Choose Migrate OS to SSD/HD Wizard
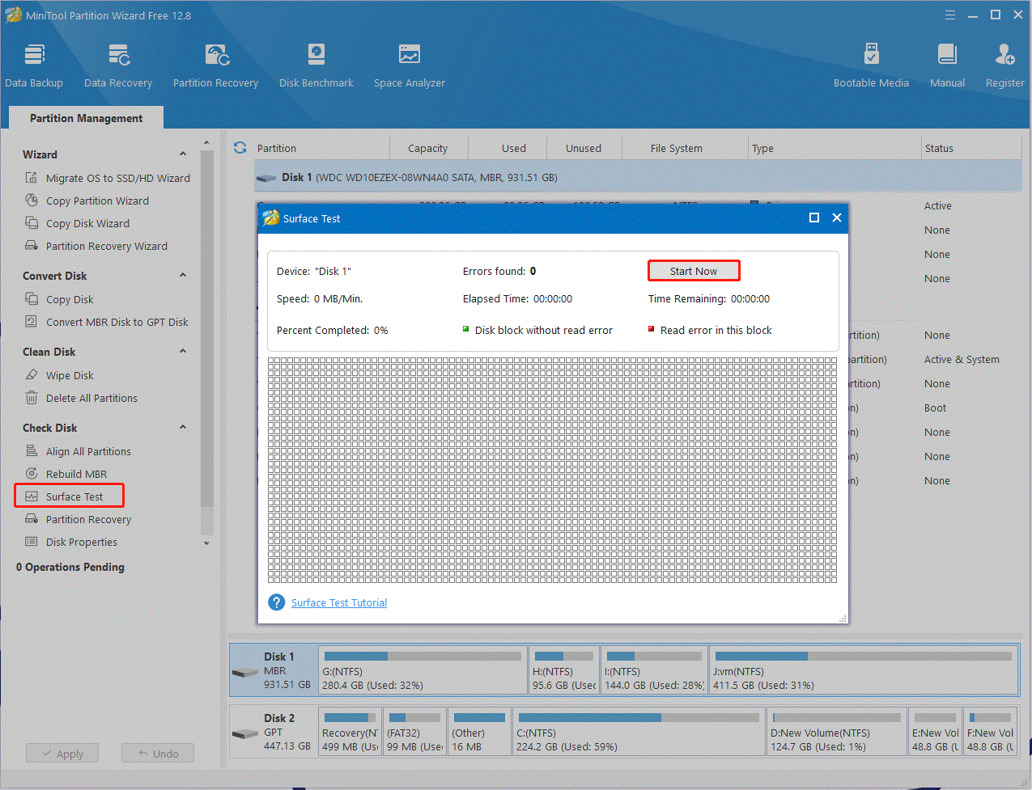Image resolution: width=1032 pixels, height=790 pixels. click(117, 178)
